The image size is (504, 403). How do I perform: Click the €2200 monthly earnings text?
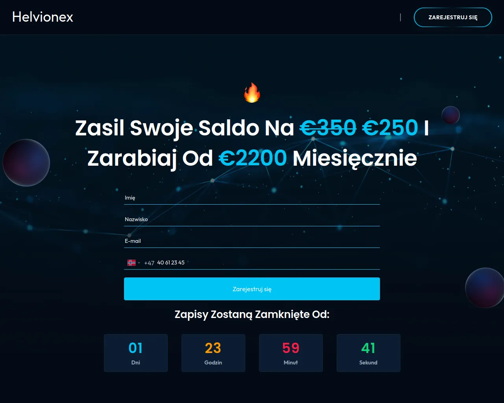click(253, 158)
